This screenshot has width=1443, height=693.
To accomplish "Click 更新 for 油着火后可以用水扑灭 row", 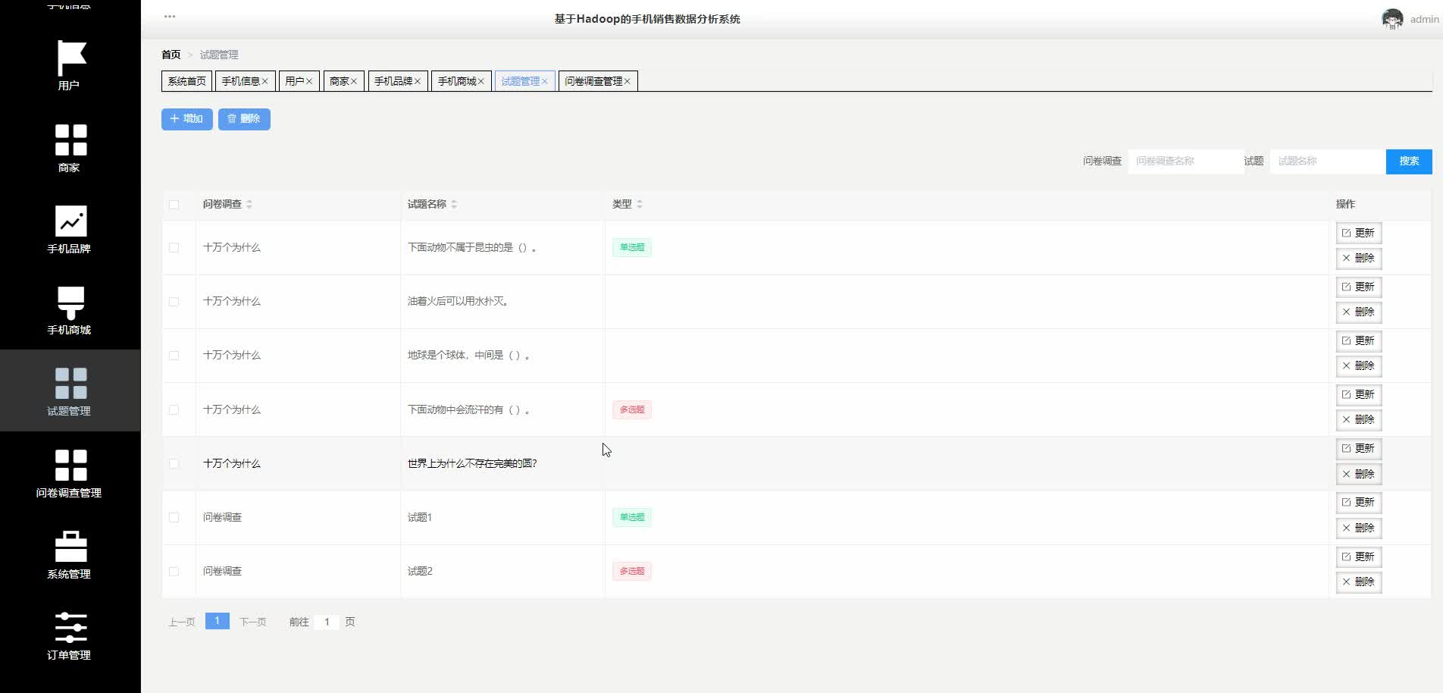I will pyautogui.click(x=1359, y=287).
